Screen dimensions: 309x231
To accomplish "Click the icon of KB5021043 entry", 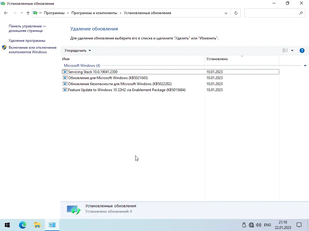I will point(65,78).
